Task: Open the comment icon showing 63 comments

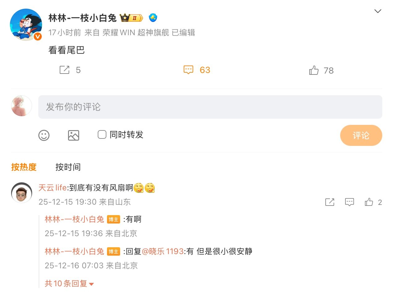Action: pyautogui.click(x=188, y=70)
